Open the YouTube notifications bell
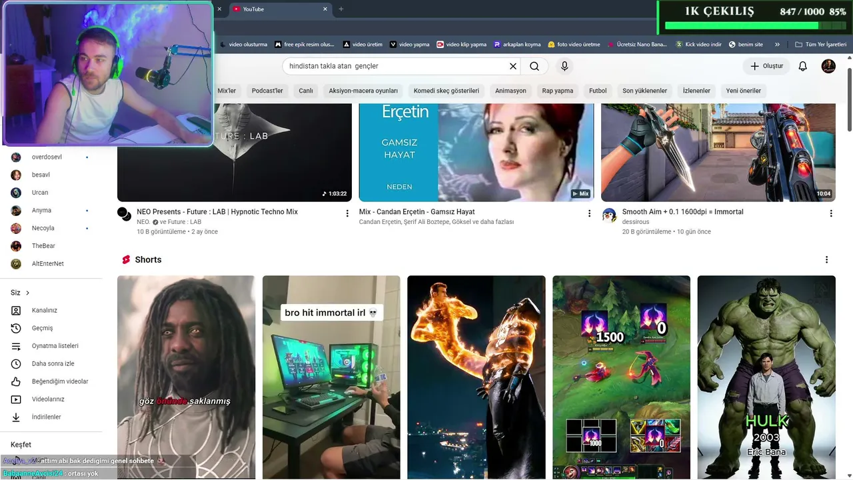The width and height of the screenshot is (853, 480). (x=803, y=66)
